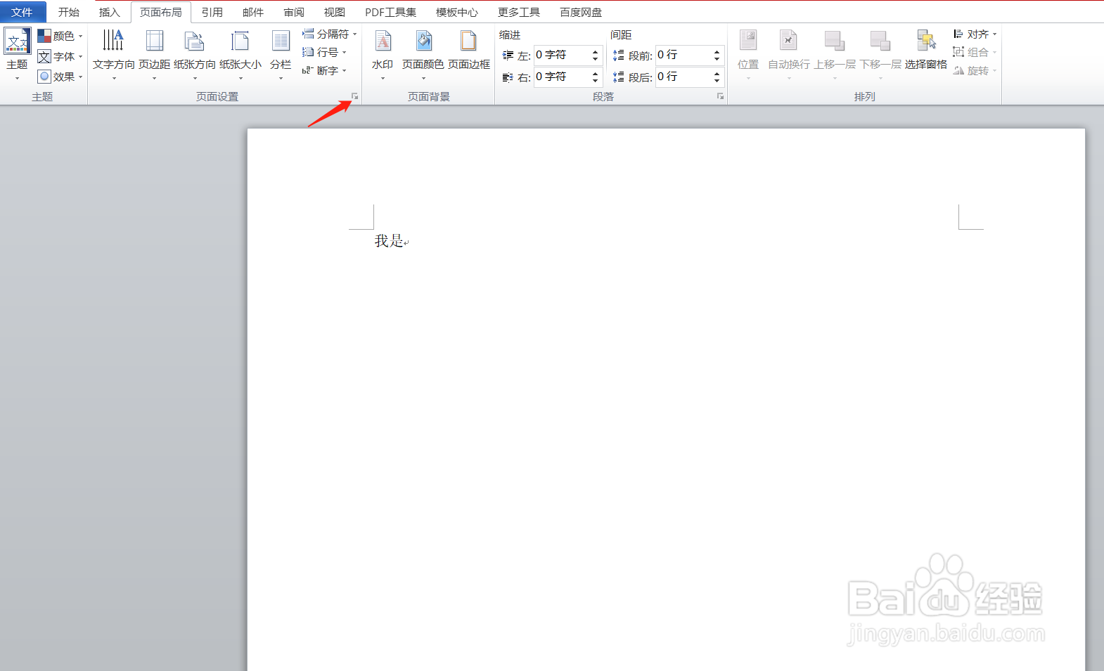Decrease 段后 spacing with down arrow
The image size is (1104, 671).
[x=717, y=81]
